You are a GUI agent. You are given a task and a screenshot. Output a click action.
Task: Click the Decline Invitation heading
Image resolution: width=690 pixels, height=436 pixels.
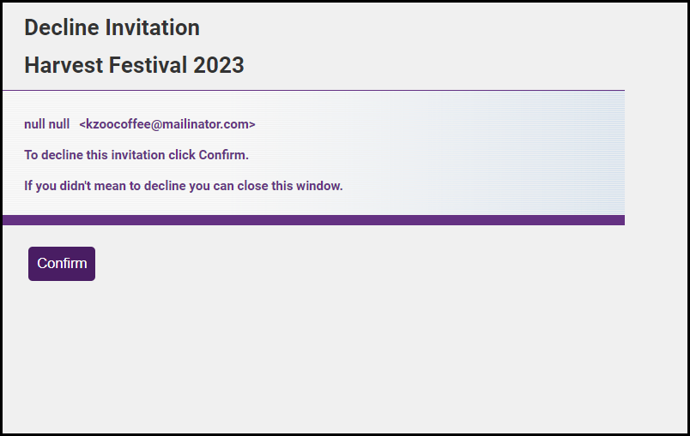[112, 27]
